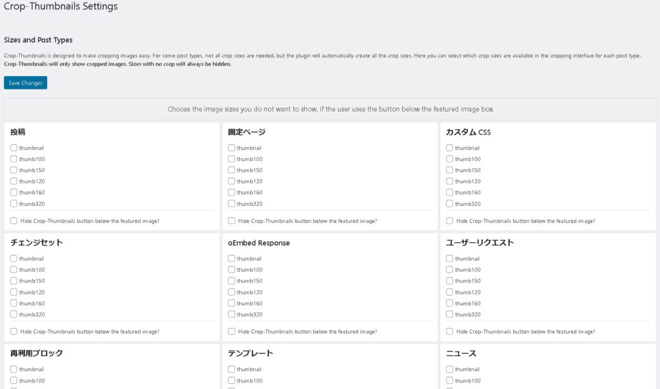The image size is (660, 389).
Task: Check thumbnail checkbox in ユーザーリクエスト panel
Action: coord(449,259)
